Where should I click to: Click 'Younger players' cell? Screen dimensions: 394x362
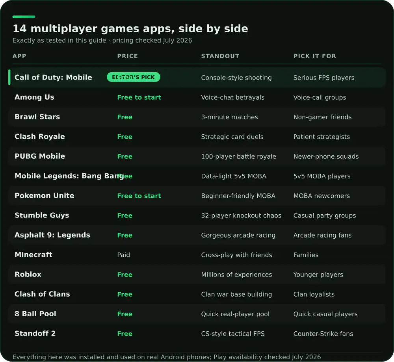point(318,275)
